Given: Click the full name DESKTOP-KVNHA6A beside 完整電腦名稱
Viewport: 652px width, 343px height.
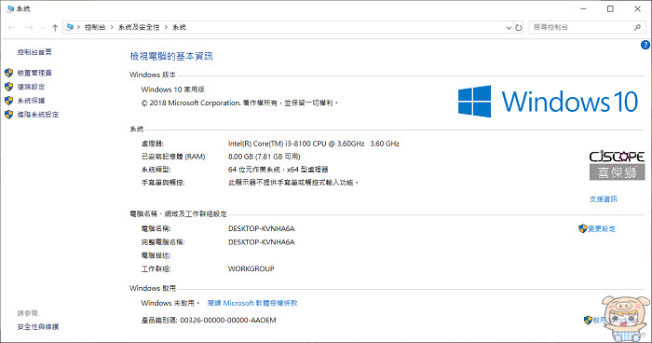Looking at the screenshot, I should (x=261, y=241).
